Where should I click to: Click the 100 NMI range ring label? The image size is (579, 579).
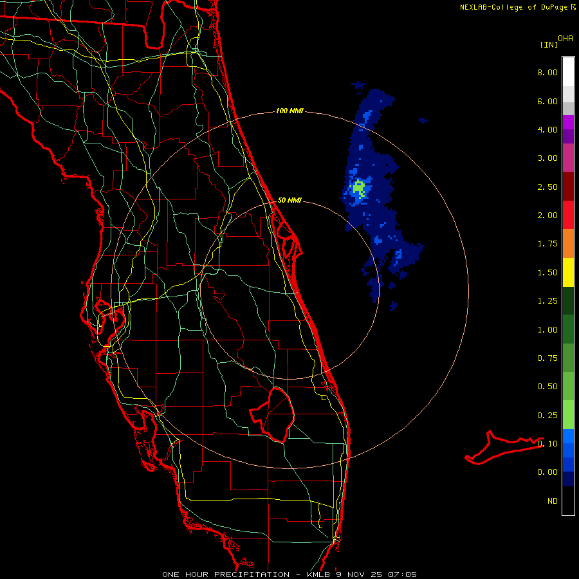(289, 111)
